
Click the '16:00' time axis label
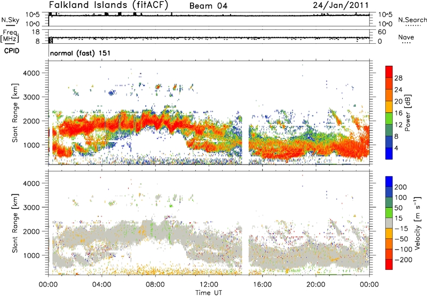click(262, 285)
